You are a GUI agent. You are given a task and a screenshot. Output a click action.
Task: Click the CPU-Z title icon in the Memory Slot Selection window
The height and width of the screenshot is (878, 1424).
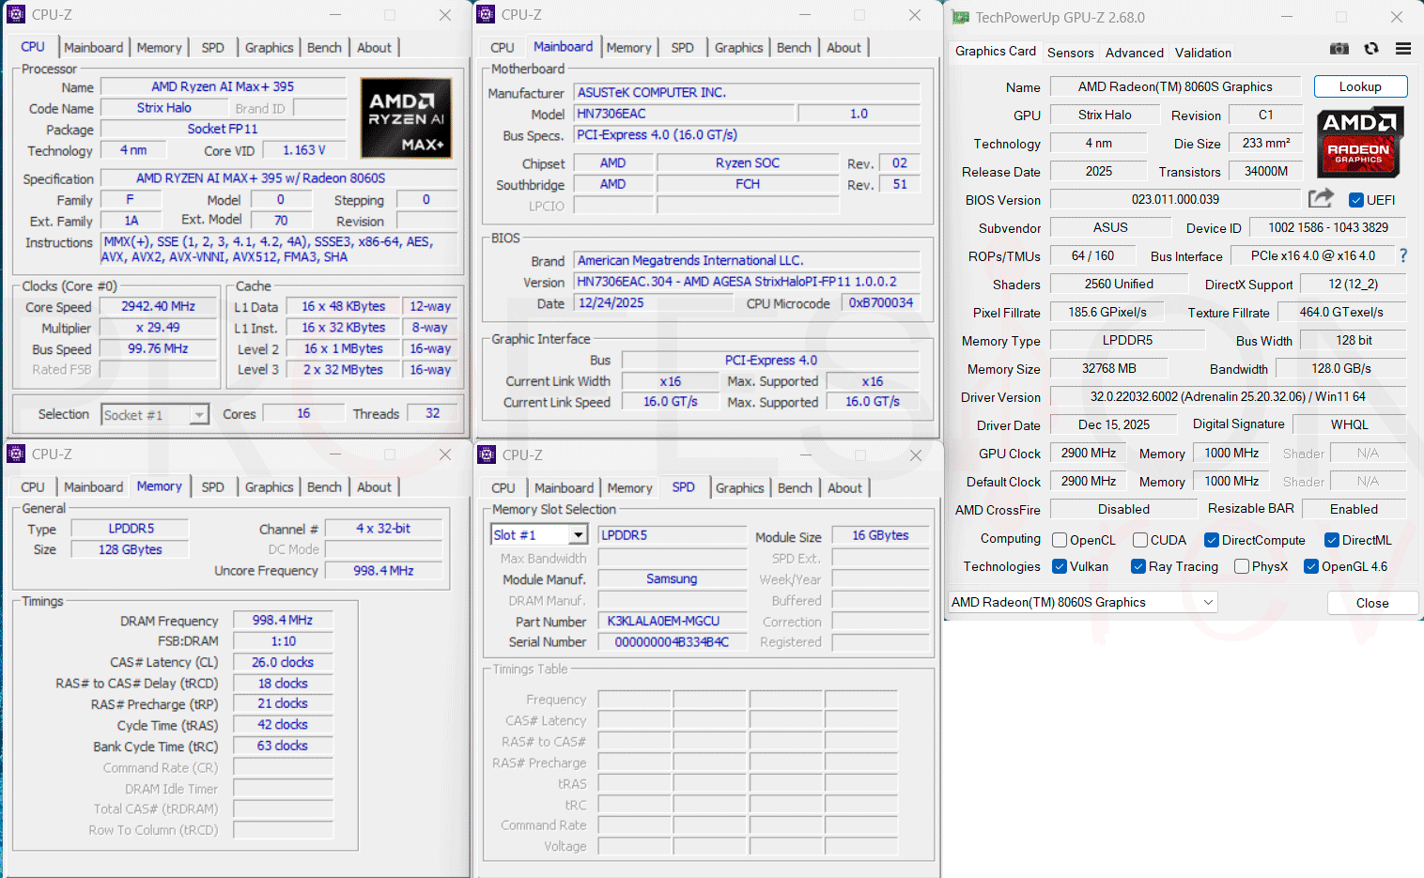[x=487, y=454]
